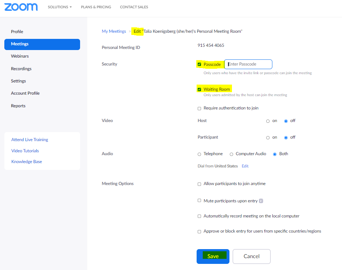Viewport: 342px width, 270px height.
Task: Check Approve or block entry by countries/regions
Action: tap(199, 231)
